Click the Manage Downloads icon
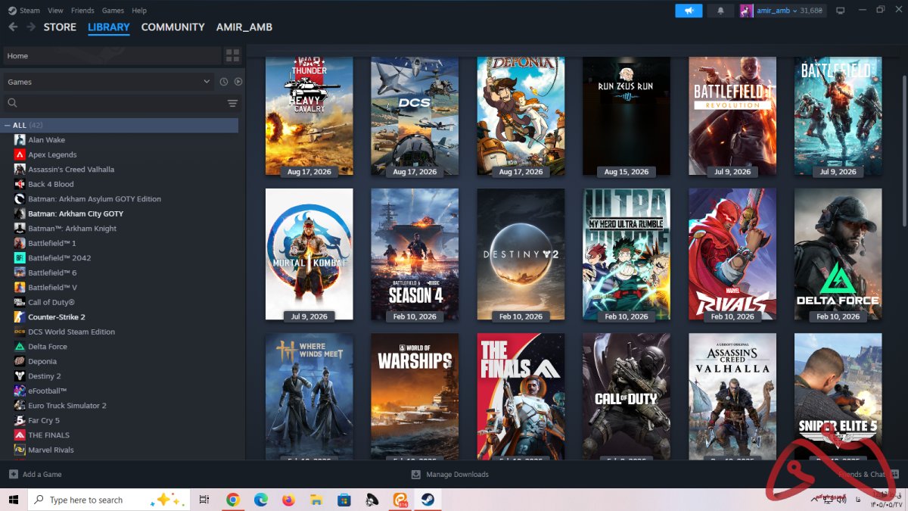The height and width of the screenshot is (511, 908). [x=415, y=474]
